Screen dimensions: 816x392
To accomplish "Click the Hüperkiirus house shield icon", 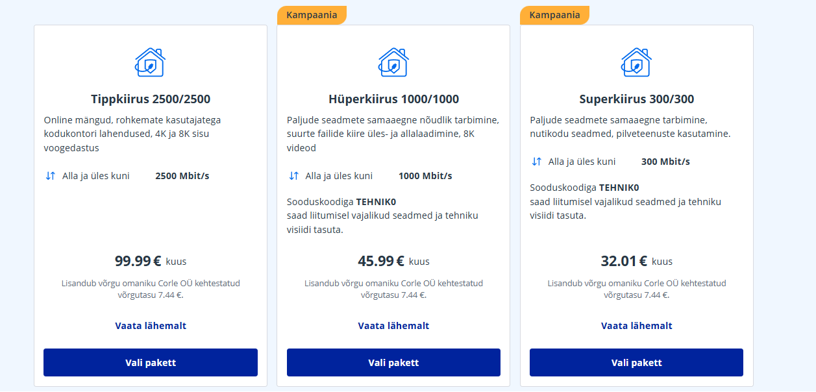I will (393, 62).
